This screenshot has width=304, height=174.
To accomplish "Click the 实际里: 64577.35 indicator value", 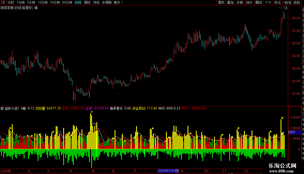I will pos(48,108).
